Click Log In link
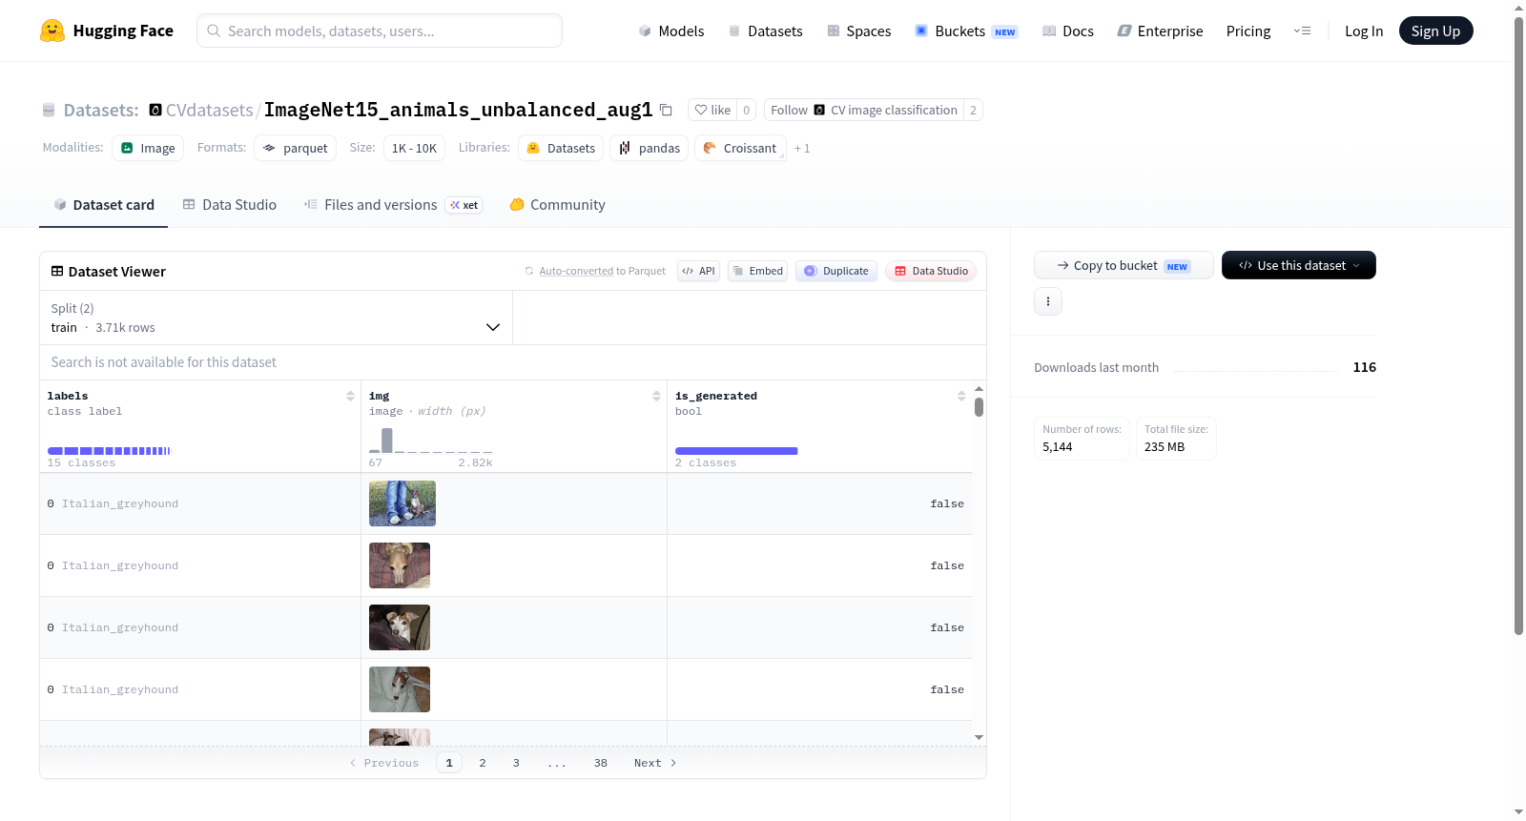This screenshot has width=1526, height=821. click(x=1364, y=31)
